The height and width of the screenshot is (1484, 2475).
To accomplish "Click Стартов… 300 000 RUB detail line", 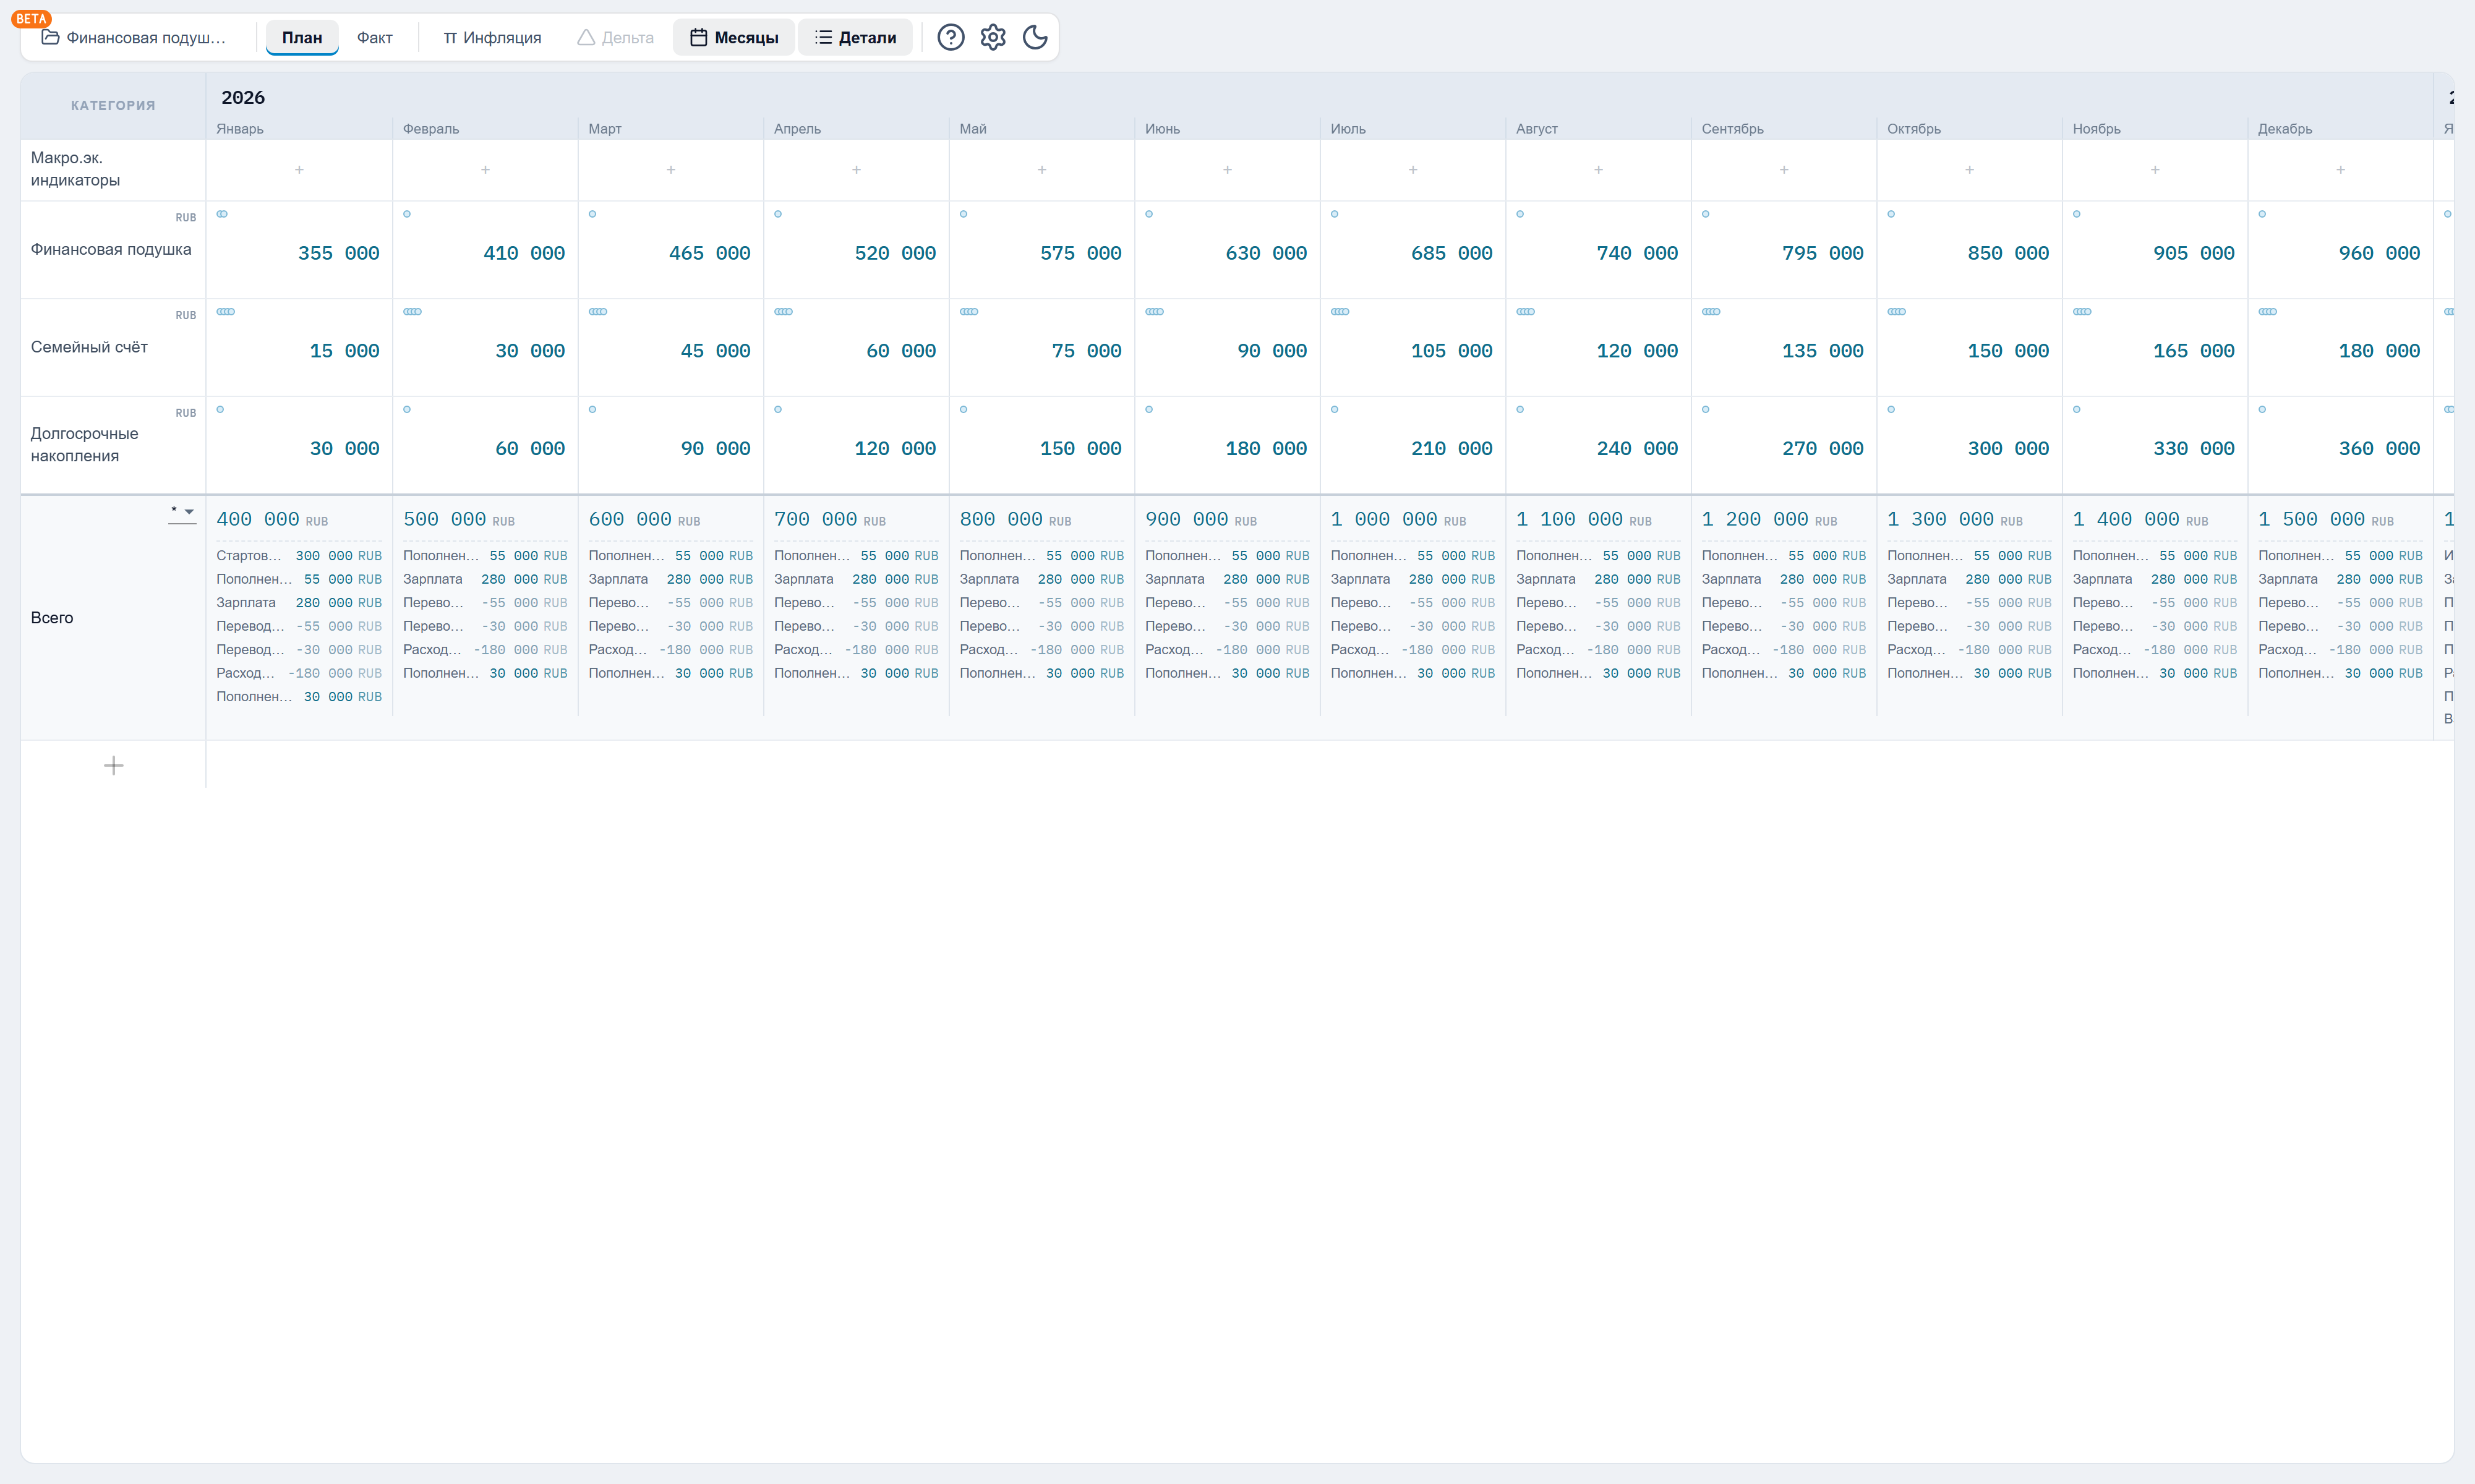I will [299, 556].
